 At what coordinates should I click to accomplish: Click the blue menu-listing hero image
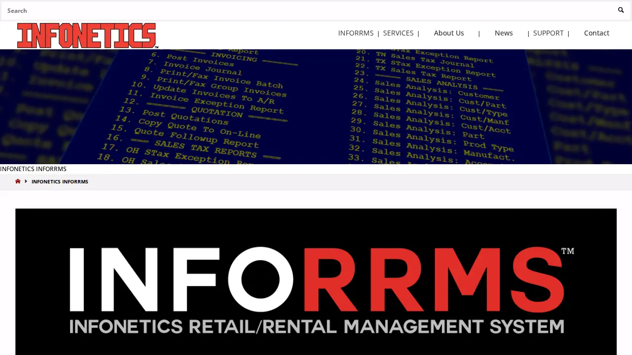(316, 106)
